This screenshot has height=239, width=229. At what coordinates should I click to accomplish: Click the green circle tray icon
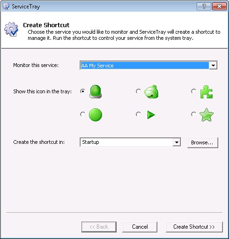96,115
